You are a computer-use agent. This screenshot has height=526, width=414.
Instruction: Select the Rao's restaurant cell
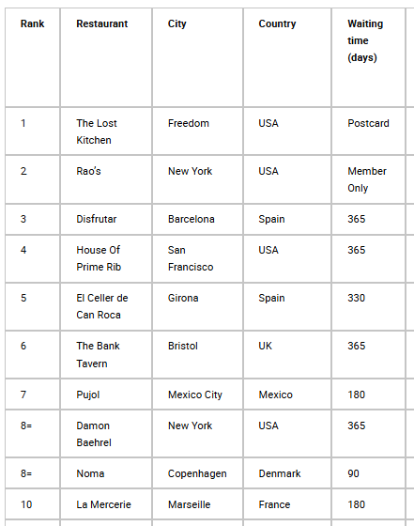pyautogui.click(x=106, y=179)
